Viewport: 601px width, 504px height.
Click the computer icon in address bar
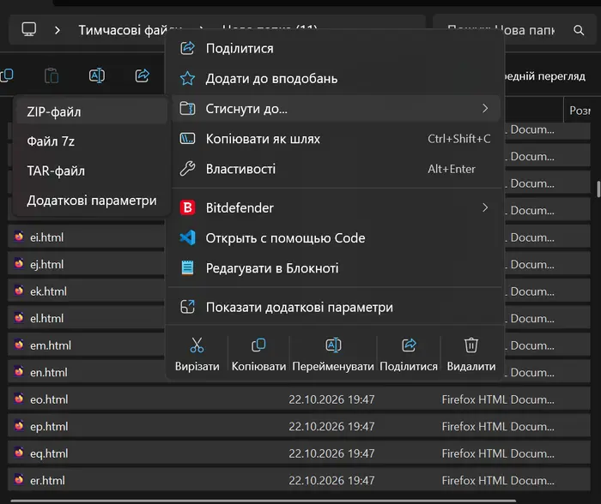28,29
